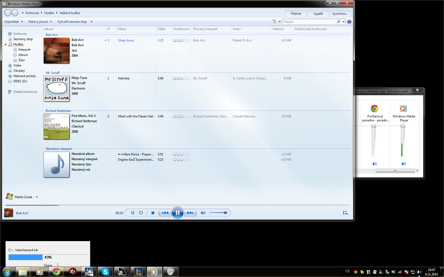
Task: Open Windows Explorer from the taskbar
Action: tap(23, 272)
